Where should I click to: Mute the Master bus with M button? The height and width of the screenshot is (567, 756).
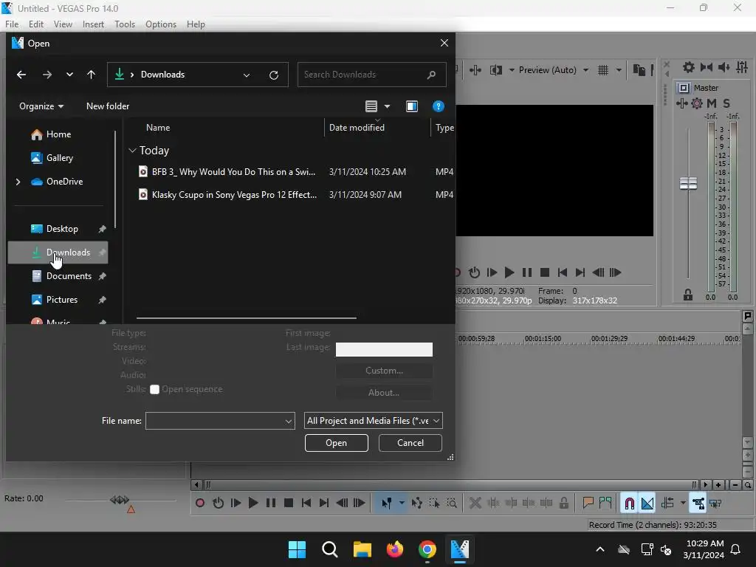pyautogui.click(x=712, y=103)
